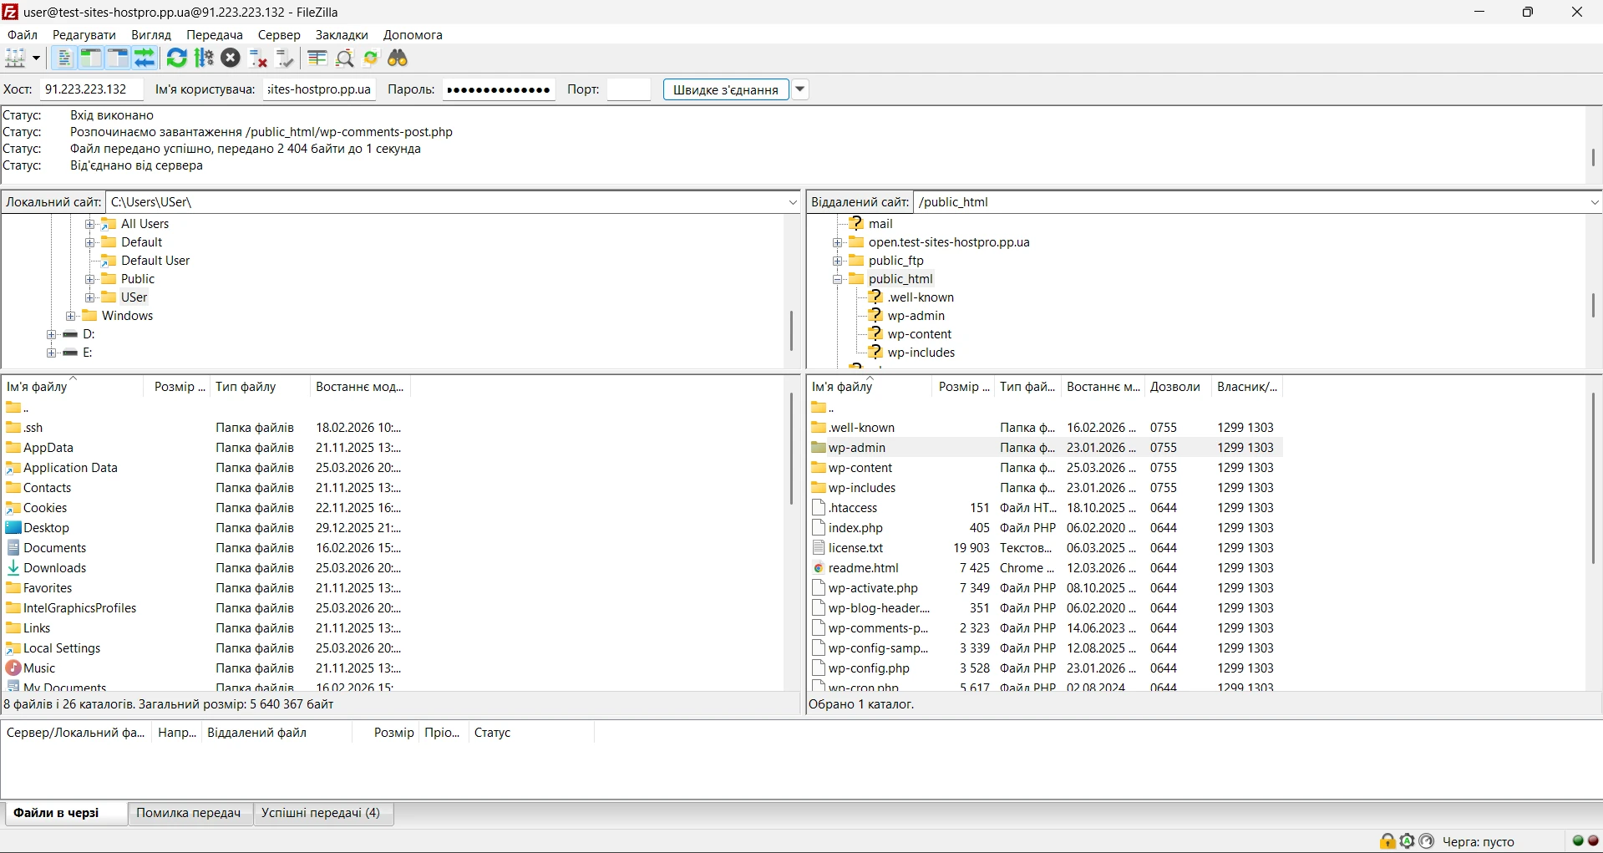Expand the Default folder in local tree
The height and width of the screenshot is (853, 1603).
pos(90,242)
